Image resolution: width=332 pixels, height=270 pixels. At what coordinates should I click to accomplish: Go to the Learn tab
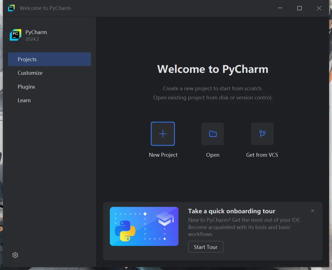(49, 100)
